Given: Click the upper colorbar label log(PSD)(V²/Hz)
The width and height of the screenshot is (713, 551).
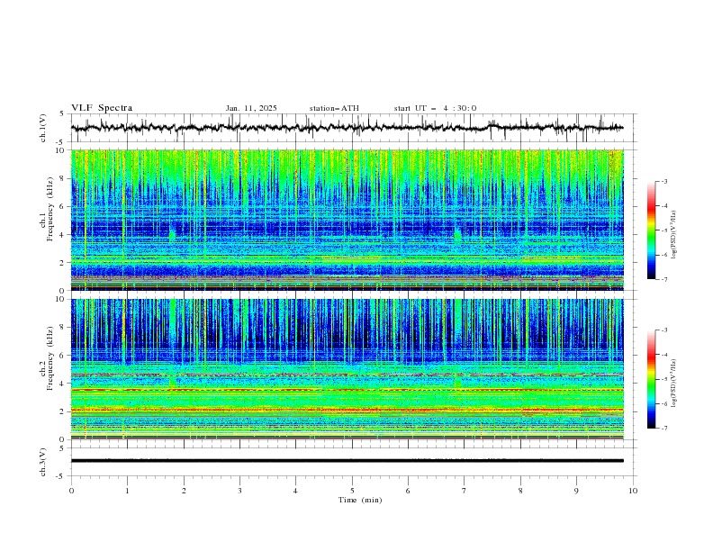Looking at the screenshot, I should pos(674,235).
